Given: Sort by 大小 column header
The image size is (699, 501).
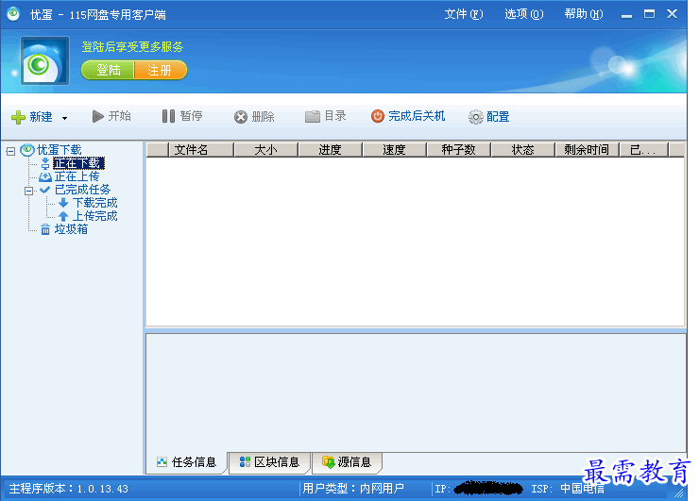Looking at the screenshot, I should tap(265, 150).
